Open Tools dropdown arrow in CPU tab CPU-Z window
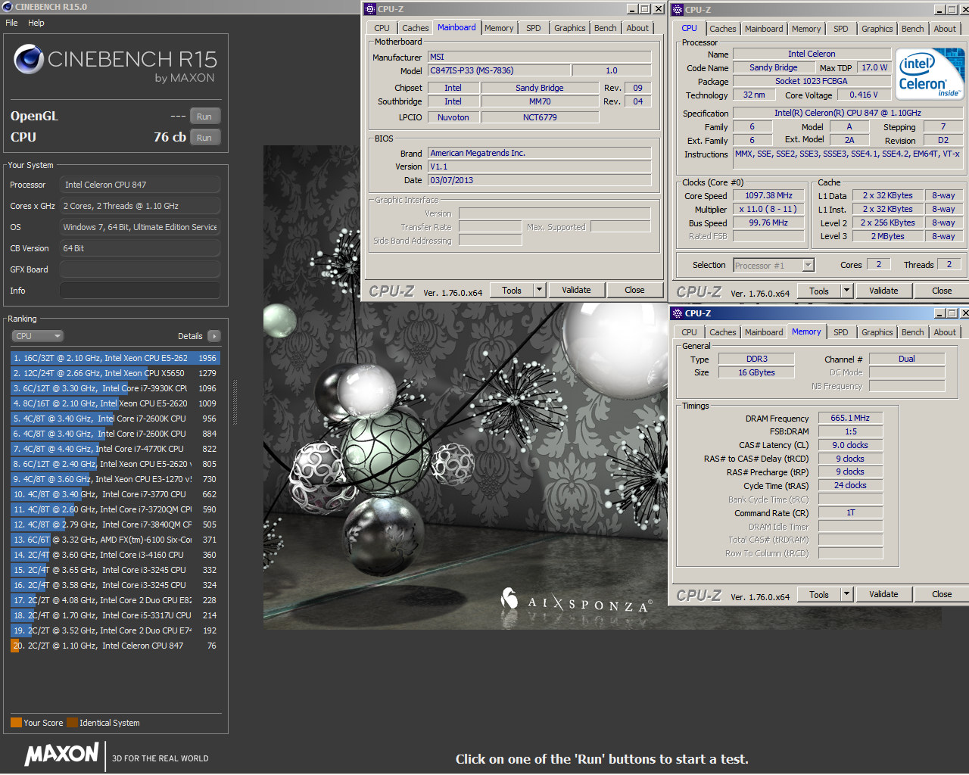The height and width of the screenshot is (775, 969). click(x=846, y=291)
